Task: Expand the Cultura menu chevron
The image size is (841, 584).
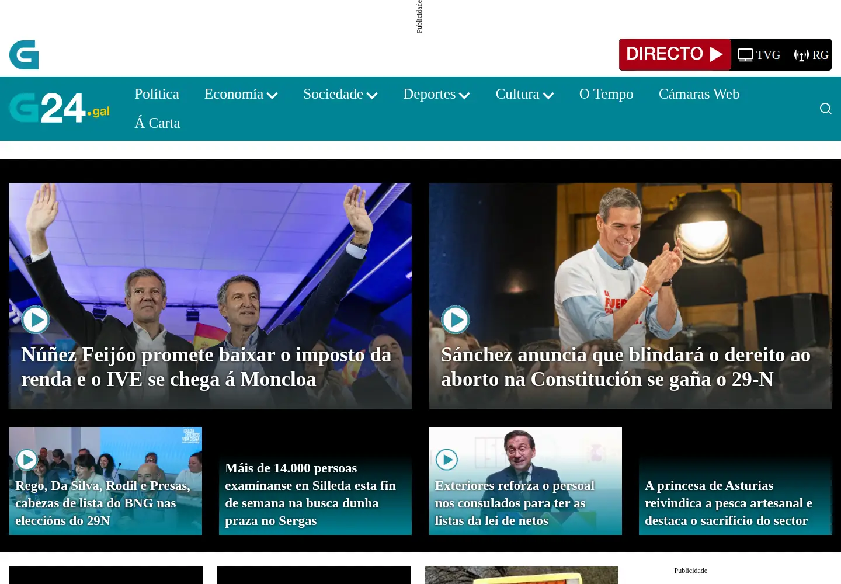Action: coord(548,95)
